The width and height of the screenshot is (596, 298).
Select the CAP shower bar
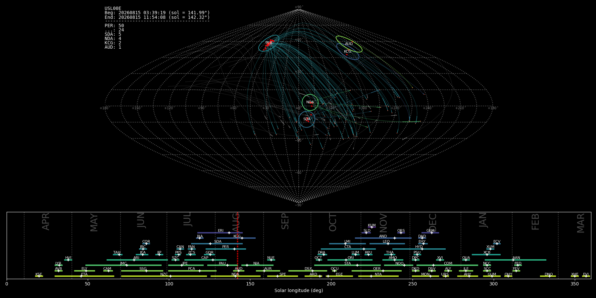coord(205,260)
